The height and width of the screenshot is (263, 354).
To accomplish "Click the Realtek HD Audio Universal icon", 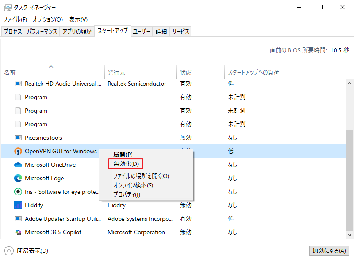I will (18, 84).
